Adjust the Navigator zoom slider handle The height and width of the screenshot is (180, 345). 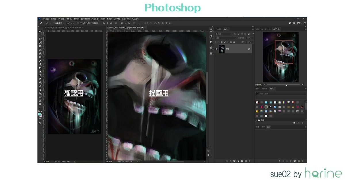point(286,85)
